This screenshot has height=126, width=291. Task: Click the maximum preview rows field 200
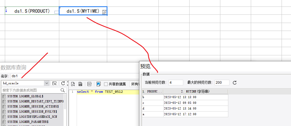point(222,83)
